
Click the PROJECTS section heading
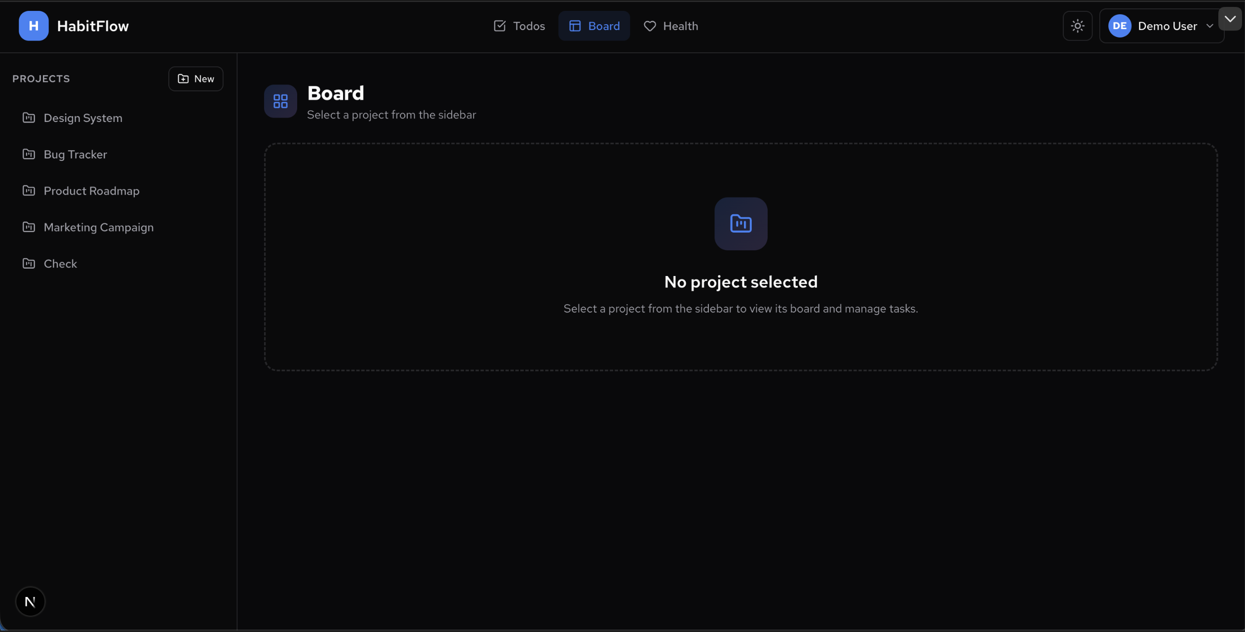coord(41,78)
